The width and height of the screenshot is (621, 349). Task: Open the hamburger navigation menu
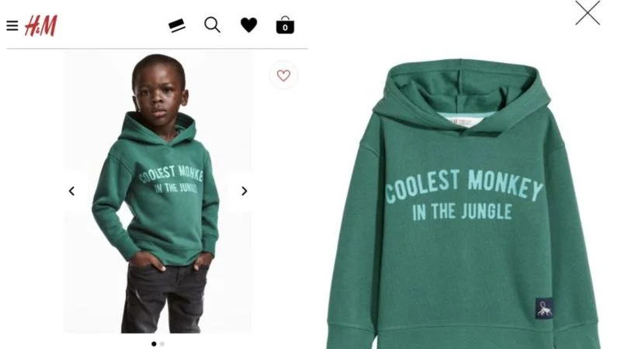click(12, 26)
